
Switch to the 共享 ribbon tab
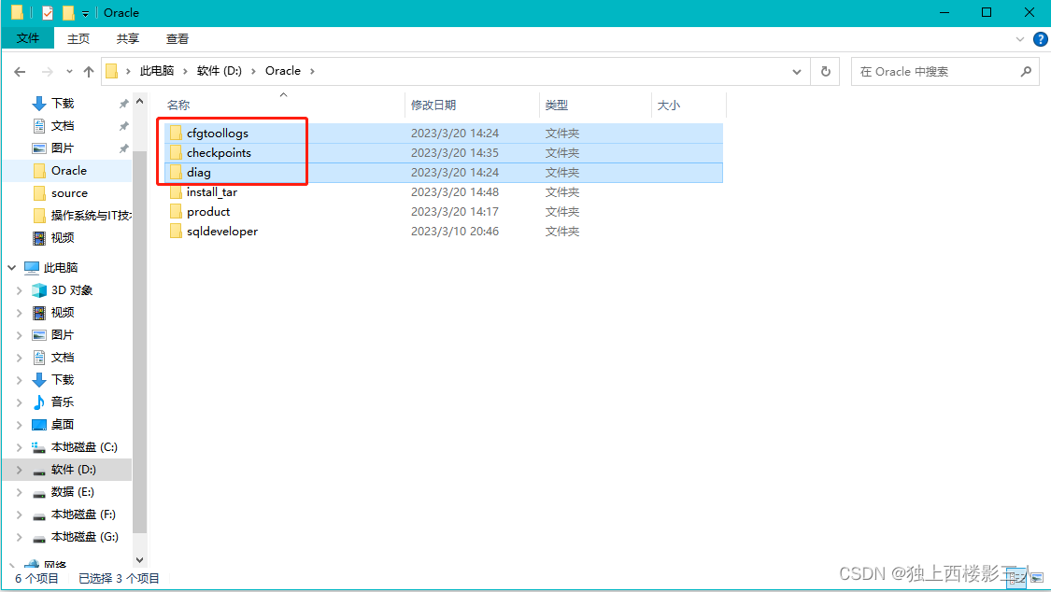pyautogui.click(x=128, y=39)
